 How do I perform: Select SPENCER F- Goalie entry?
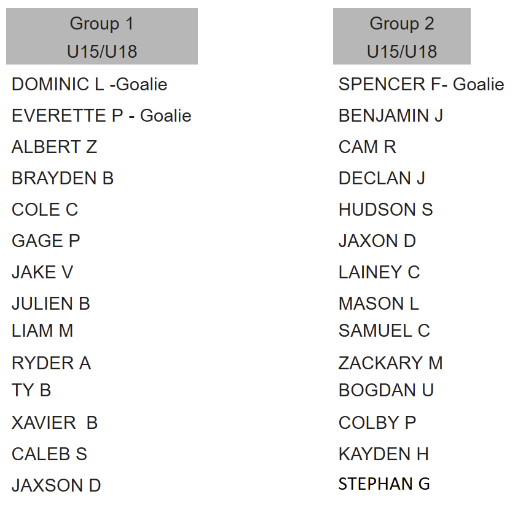[x=422, y=84]
